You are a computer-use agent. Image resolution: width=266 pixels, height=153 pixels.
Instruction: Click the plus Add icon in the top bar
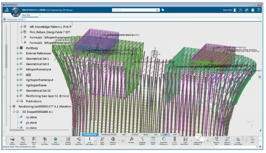point(241,10)
